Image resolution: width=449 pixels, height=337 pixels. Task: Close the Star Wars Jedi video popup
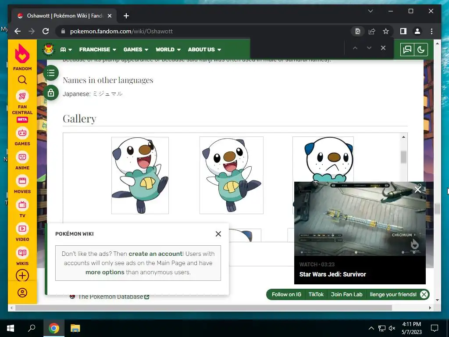pyautogui.click(x=418, y=190)
